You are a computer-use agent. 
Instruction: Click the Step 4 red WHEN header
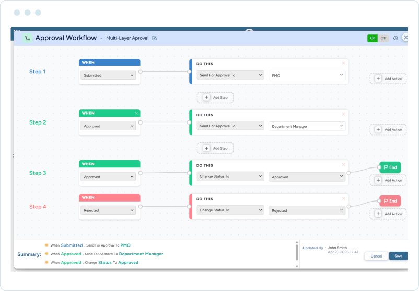tap(110, 197)
